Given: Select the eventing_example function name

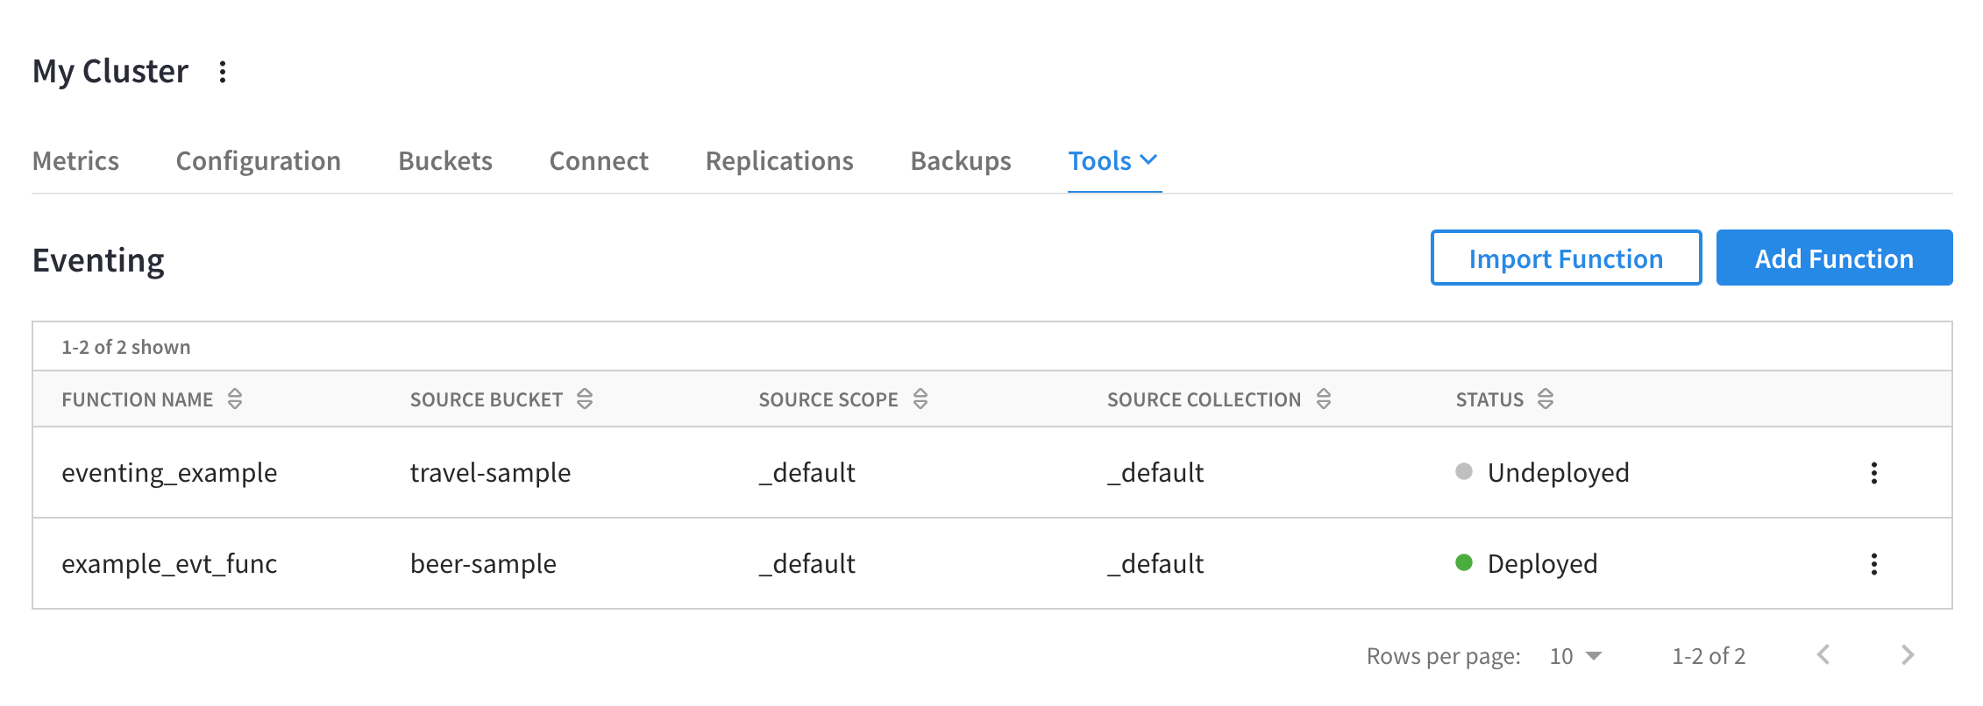Looking at the screenshot, I should click(x=169, y=473).
